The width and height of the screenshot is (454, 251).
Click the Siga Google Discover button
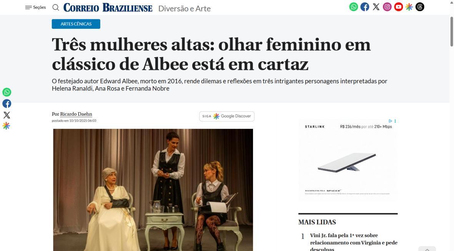pos(227,116)
